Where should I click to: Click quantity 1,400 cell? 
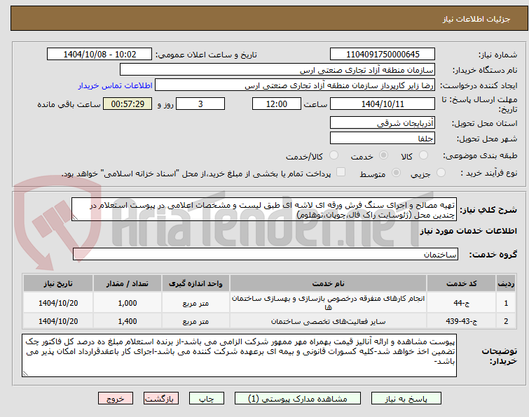coord(128,321)
